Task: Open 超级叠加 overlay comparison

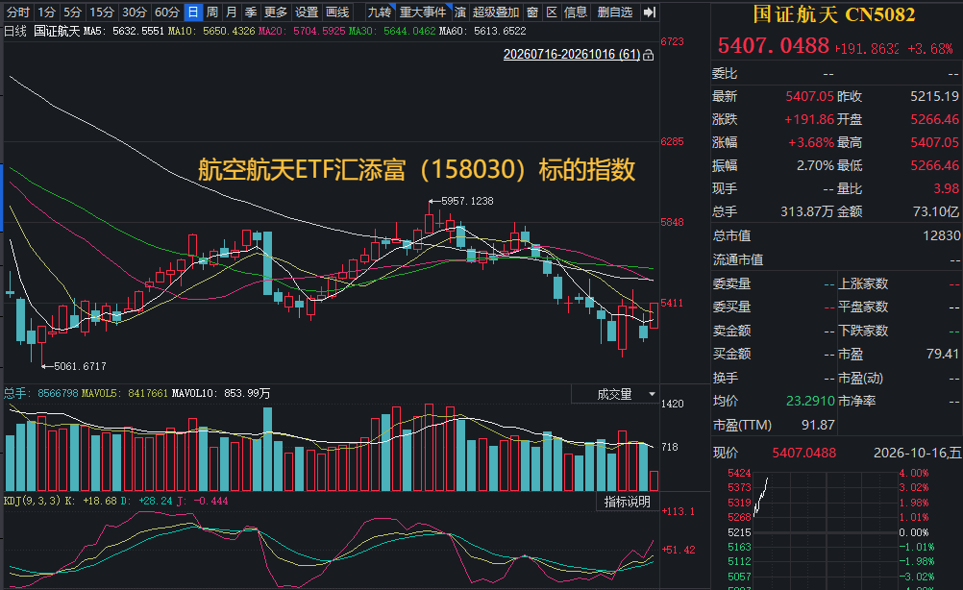Action: 496,12
